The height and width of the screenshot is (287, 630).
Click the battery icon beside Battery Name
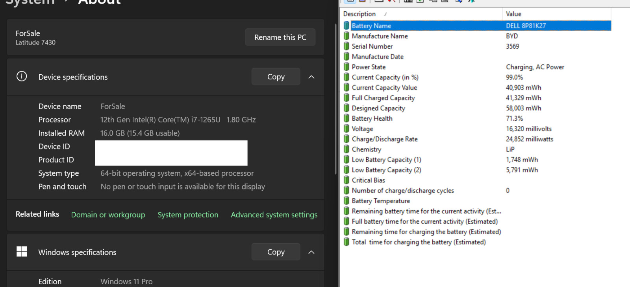click(346, 26)
